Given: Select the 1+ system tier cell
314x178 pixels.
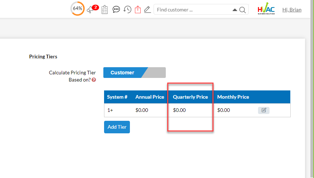Looking at the screenshot, I should [110, 110].
